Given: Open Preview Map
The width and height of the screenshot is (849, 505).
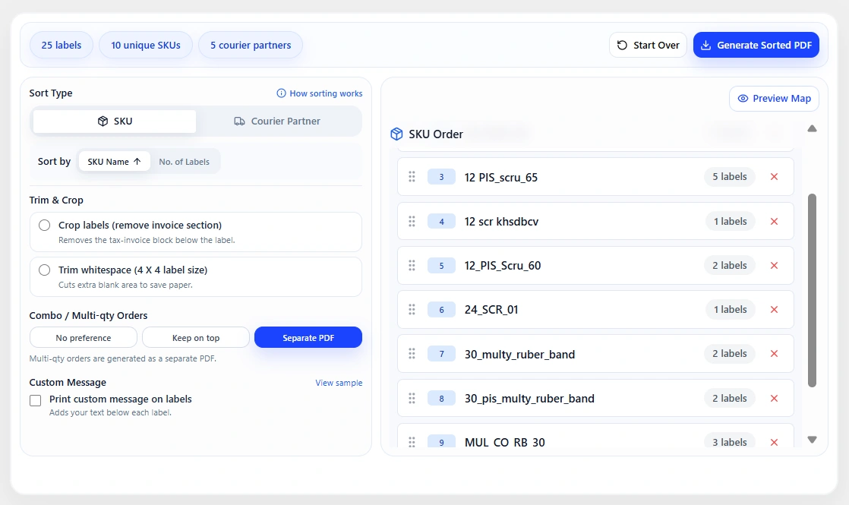Looking at the screenshot, I should [775, 99].
